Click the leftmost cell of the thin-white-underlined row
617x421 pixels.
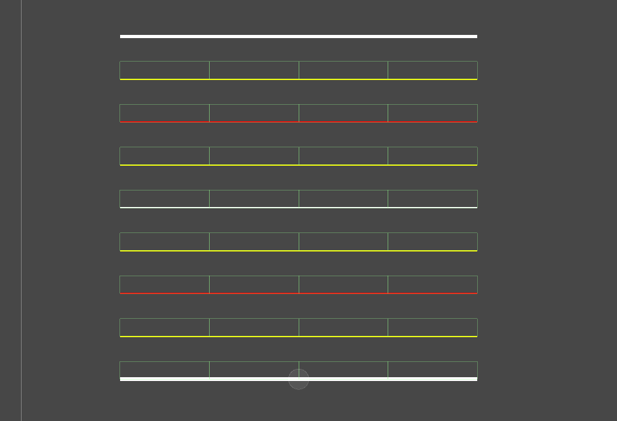coord(165,199)
